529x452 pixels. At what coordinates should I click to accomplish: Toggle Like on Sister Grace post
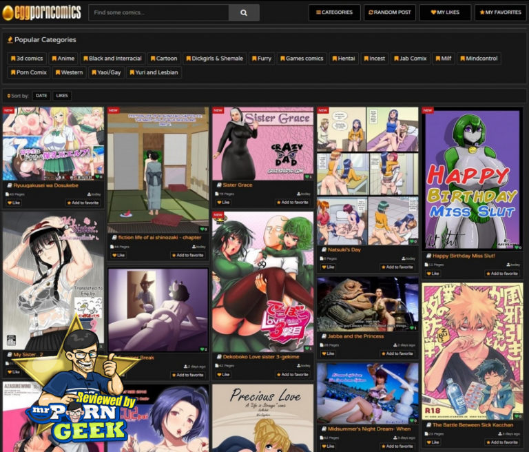pos(222,203)
